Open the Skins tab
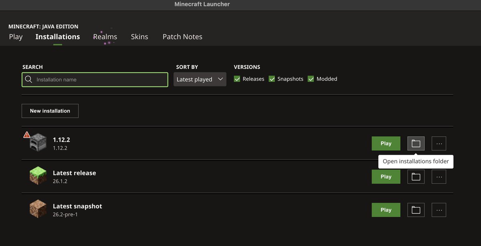The width and height of the screenshot is (481, 246). tap(139, 36)
